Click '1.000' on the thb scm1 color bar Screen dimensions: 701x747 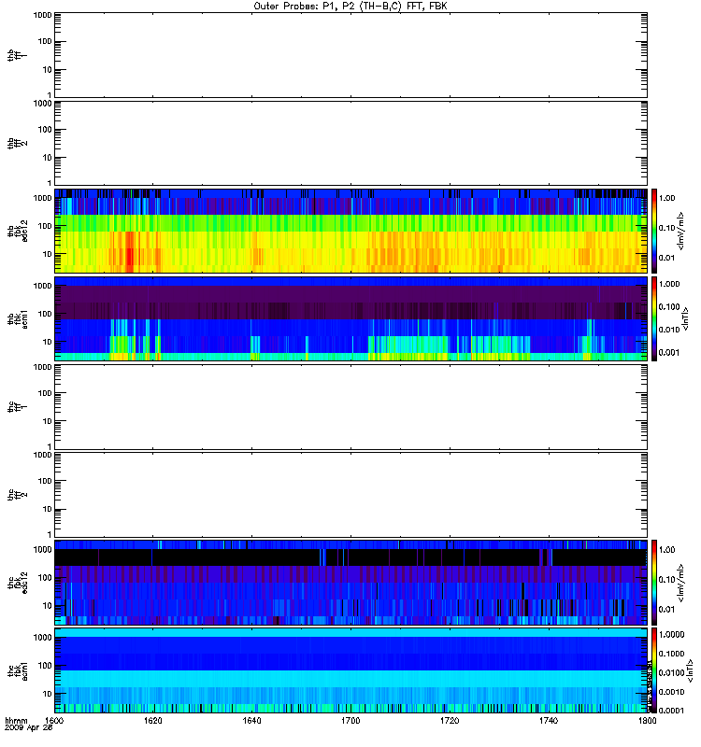669,284
